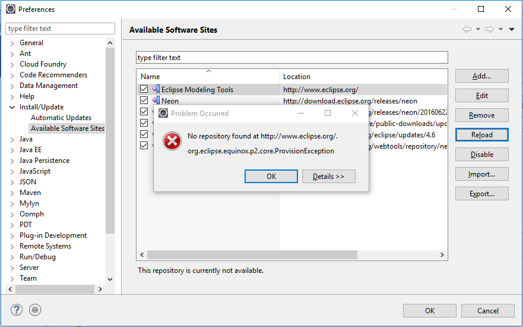
Task: Uncheck the Neon site checkbox
Action: 144,100
